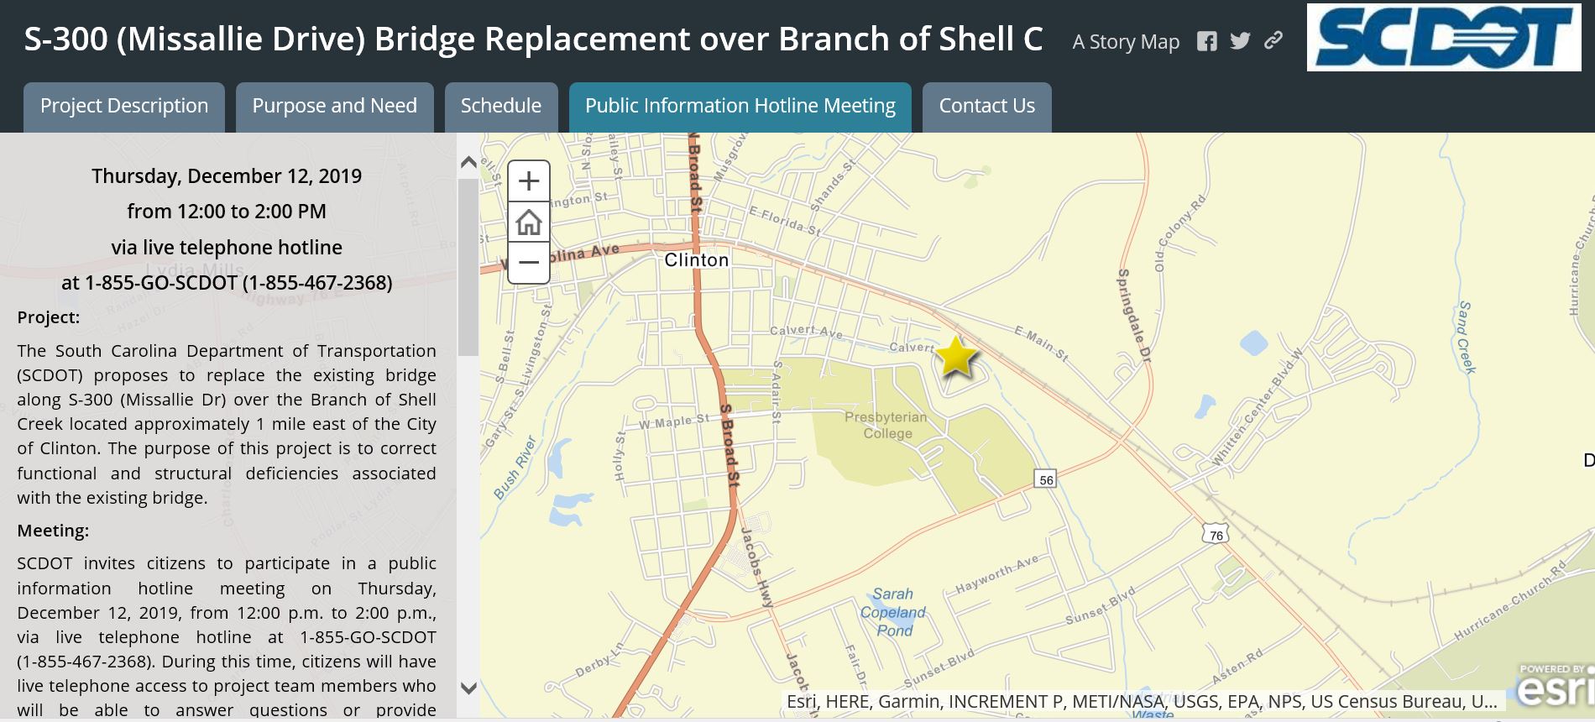The image size is (1595, 722).
Task: Reset map to default extent
Action: point(529,222)
